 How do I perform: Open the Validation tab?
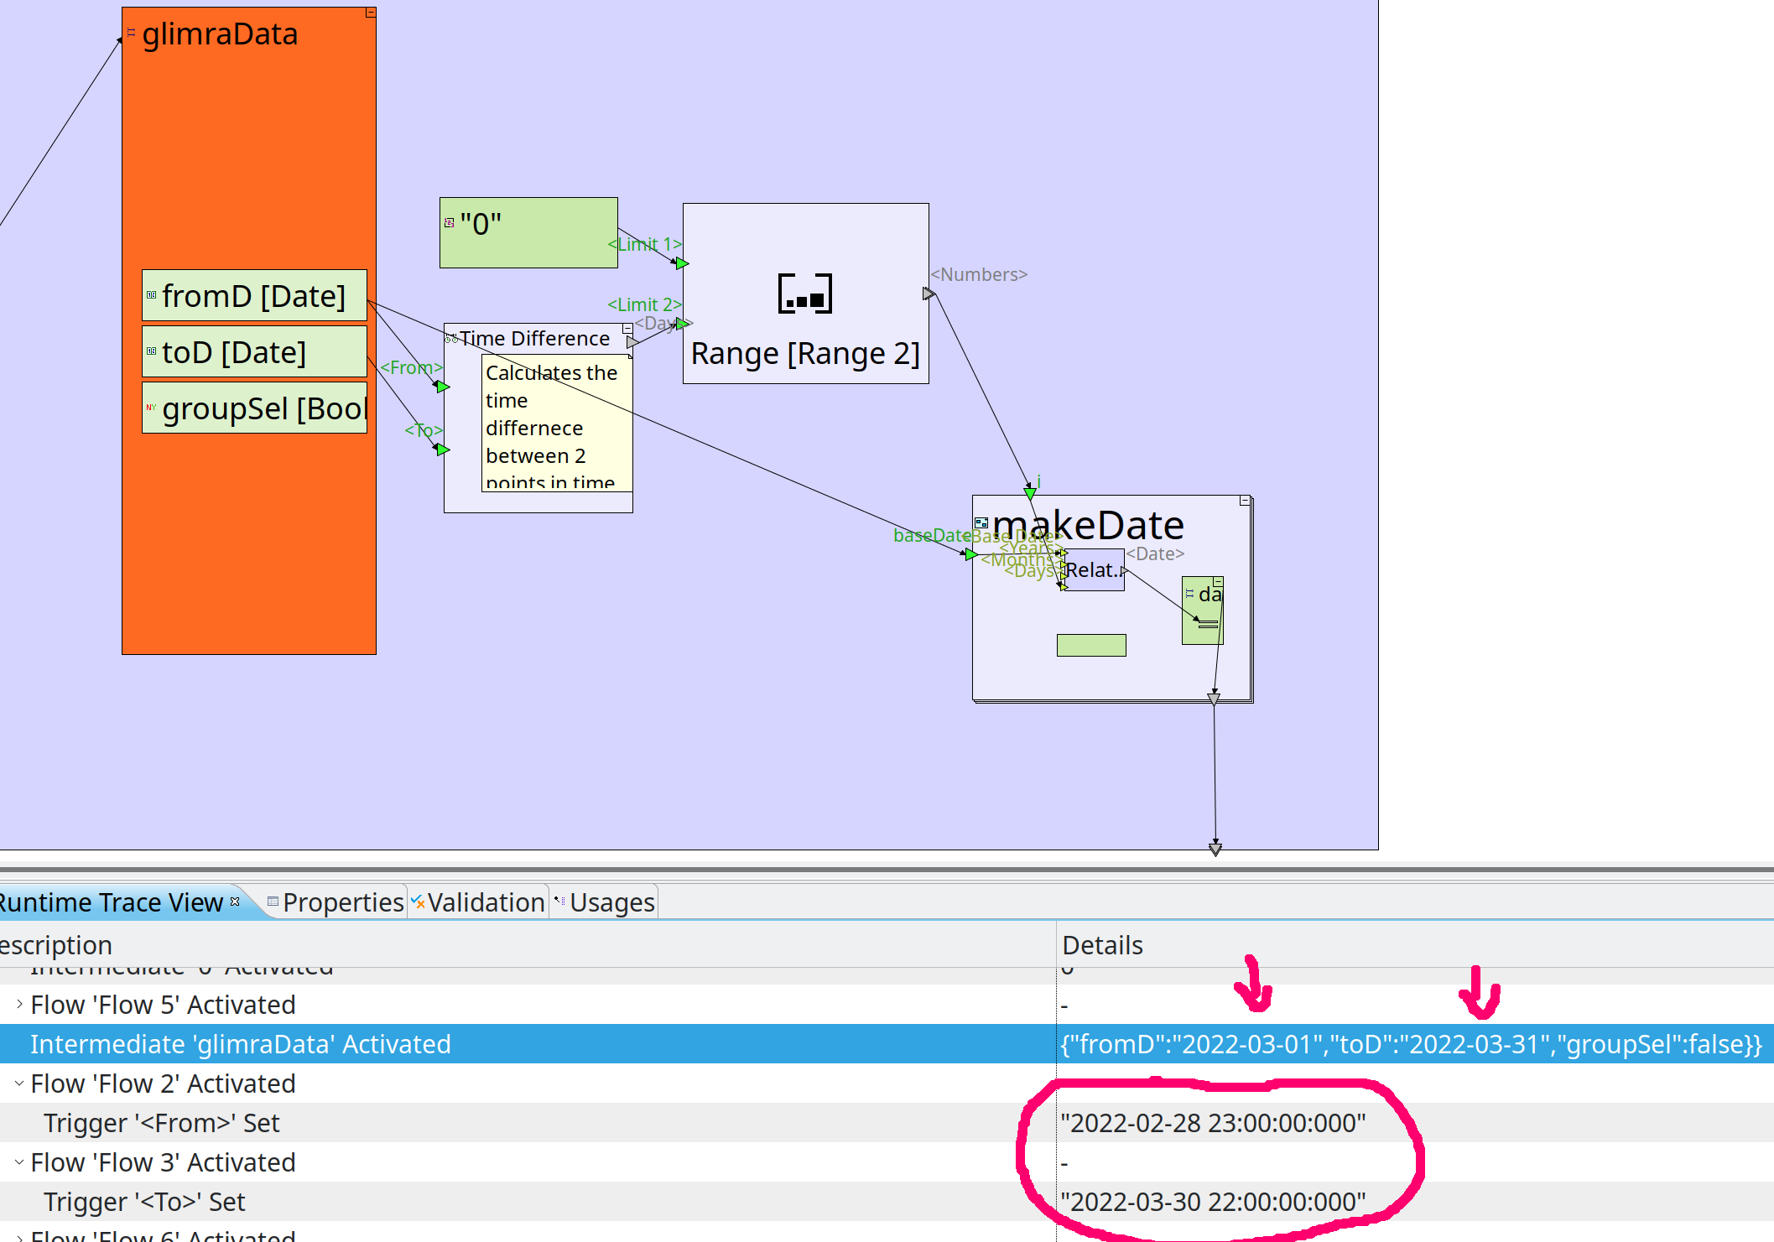coord(478,902)
